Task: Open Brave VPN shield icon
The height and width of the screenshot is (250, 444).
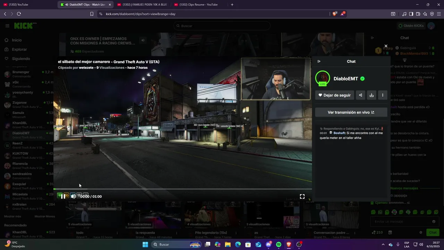Action: coord(432,14)
